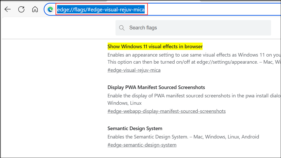Click the highlighted flag title about Windows 11 effects
The width and height of the screenshot is (281, 158).
click(155, 46)
